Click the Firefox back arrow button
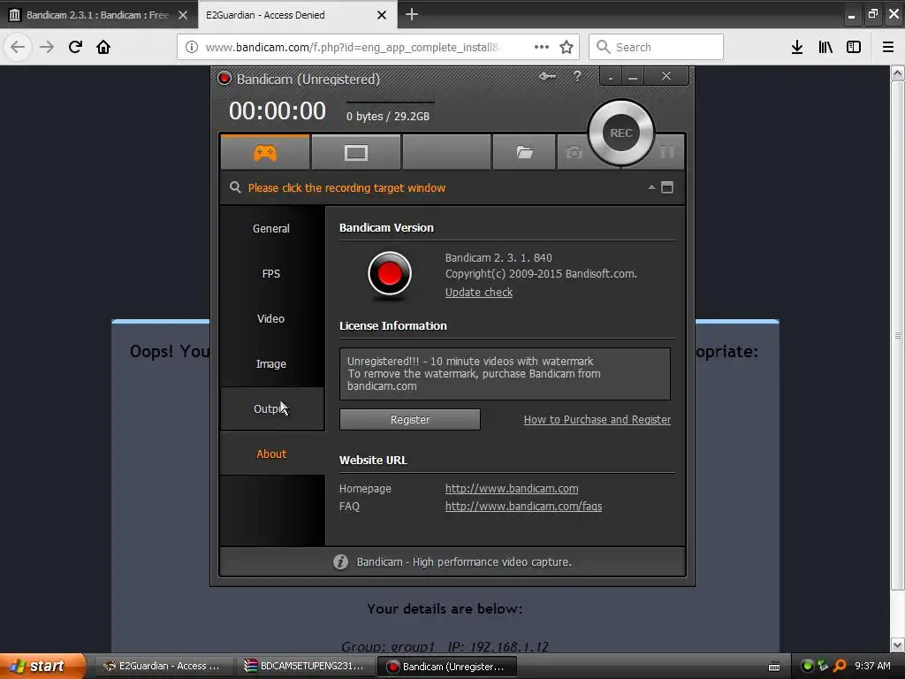This screenshot has width=905, height=679. pos(18,47)
